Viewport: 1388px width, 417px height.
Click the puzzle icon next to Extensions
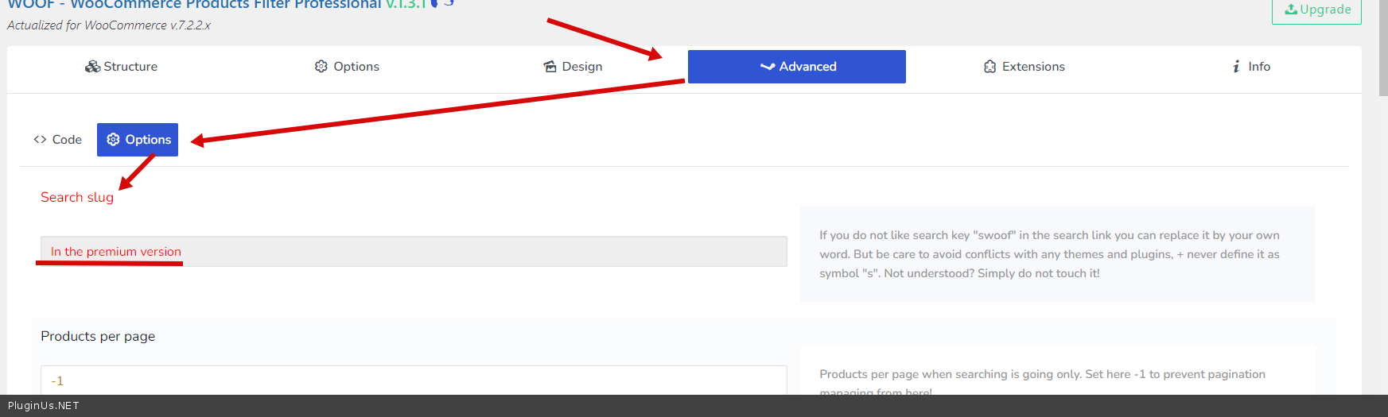989,67
